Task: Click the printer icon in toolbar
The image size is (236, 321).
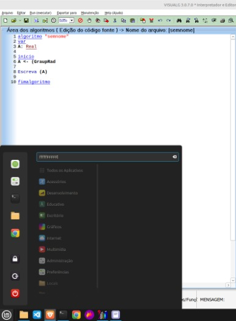Action: (223, 21)
